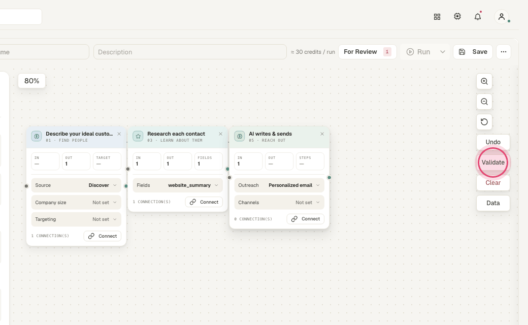Close the Research each contact node

point(220,134)
